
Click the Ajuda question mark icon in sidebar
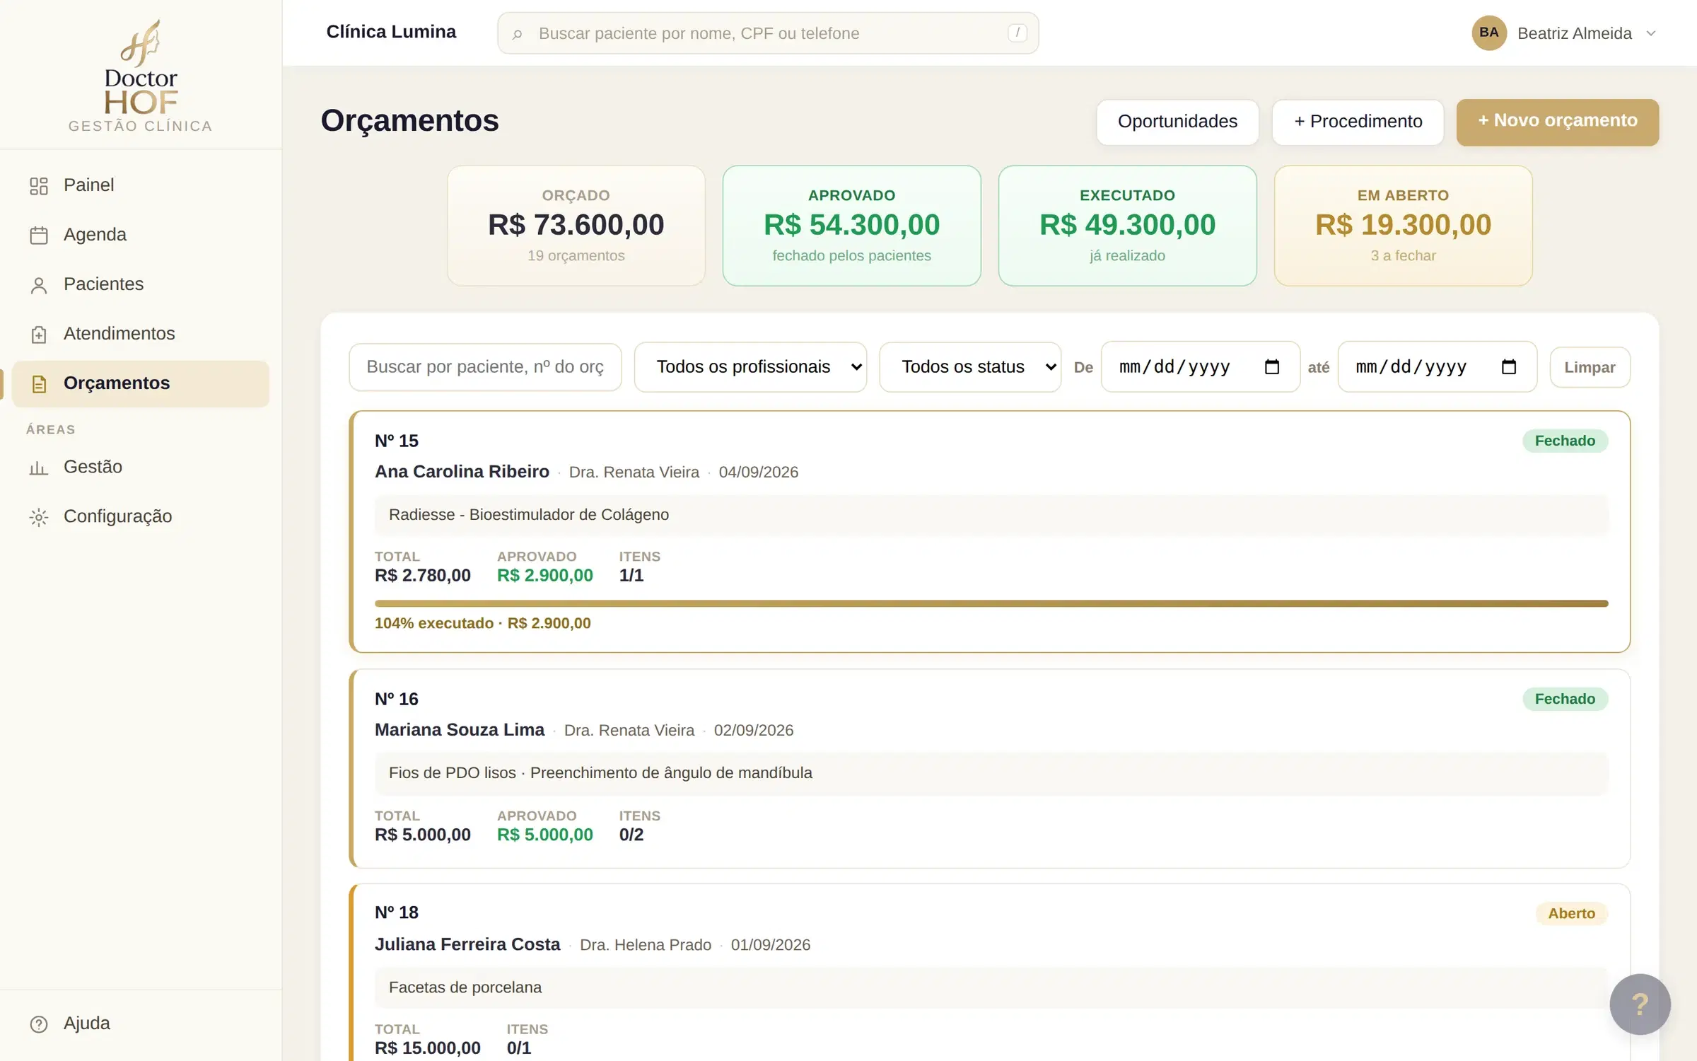click(x=39, y=1024)
